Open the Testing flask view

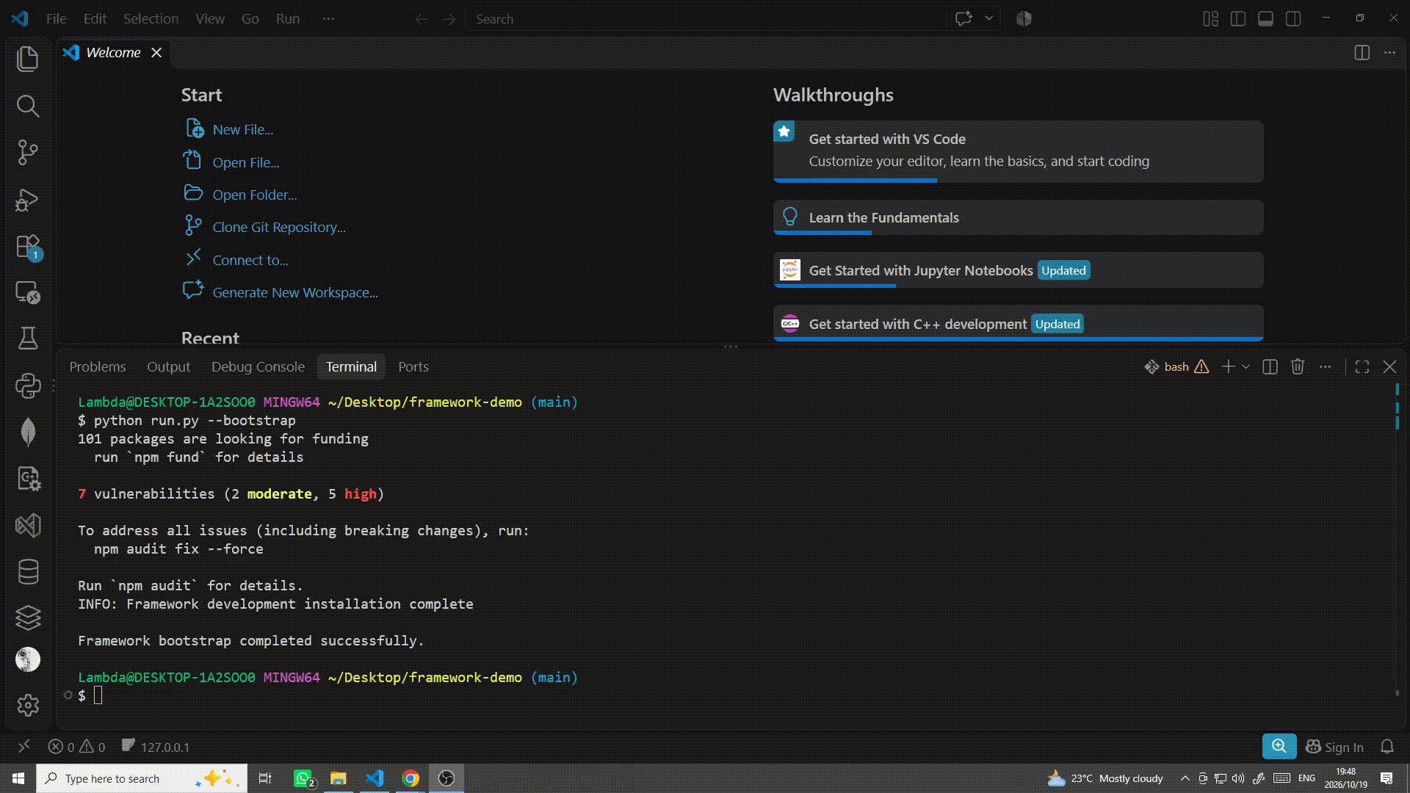28,338
